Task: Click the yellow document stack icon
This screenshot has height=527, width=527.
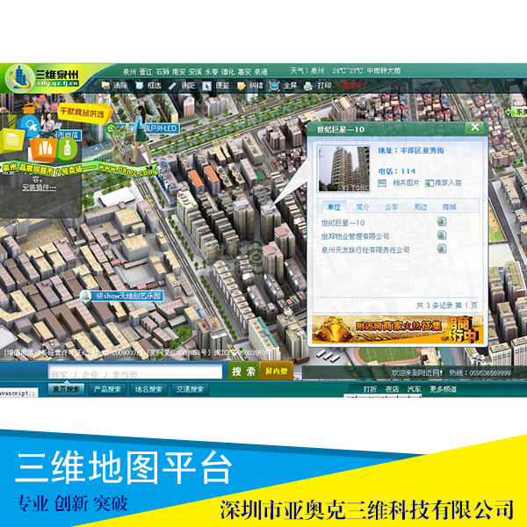Action: pos(11,141)
